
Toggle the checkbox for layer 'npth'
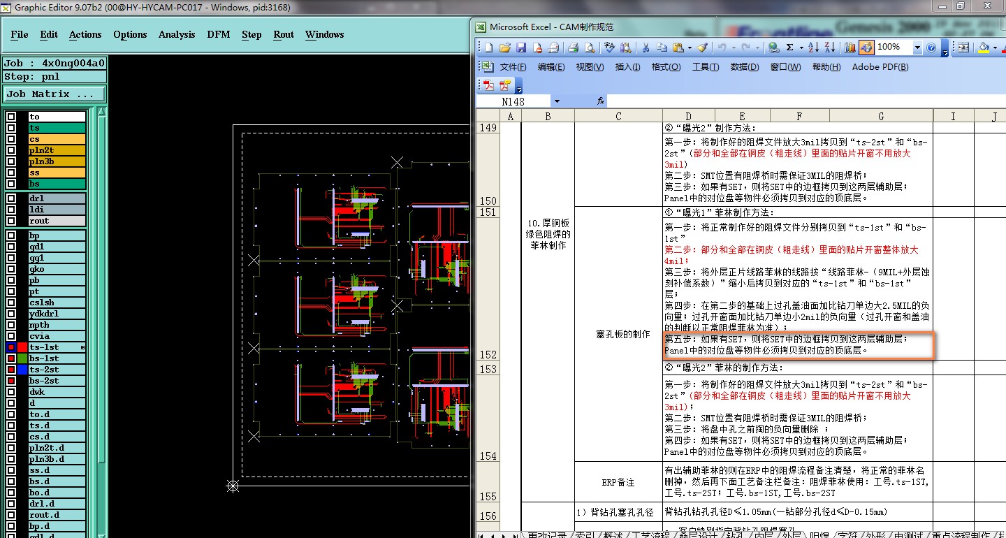(x=11, y=325)
